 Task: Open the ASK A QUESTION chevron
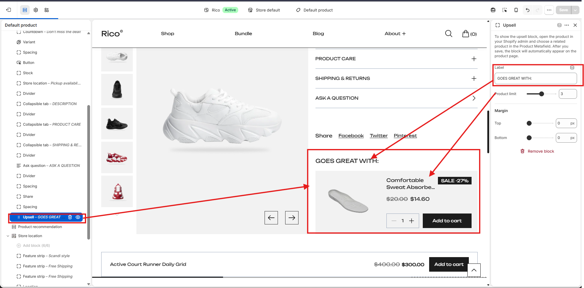(x=474, y=98)
